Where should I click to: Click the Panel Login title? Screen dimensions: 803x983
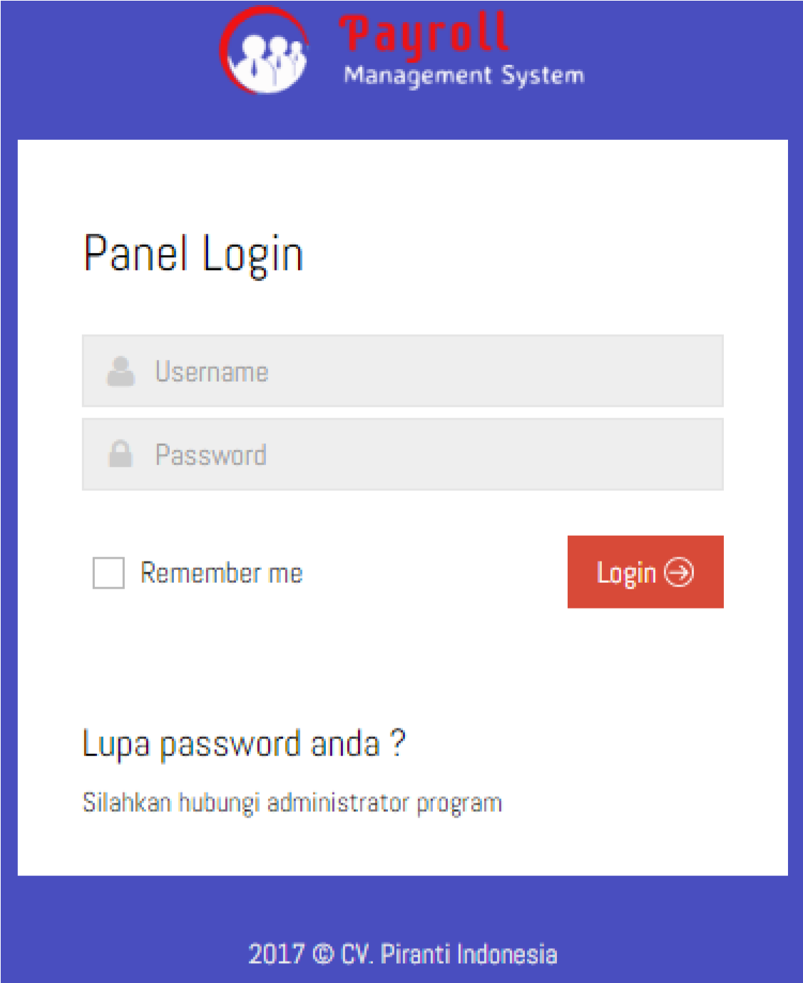[x=193, y=253]
